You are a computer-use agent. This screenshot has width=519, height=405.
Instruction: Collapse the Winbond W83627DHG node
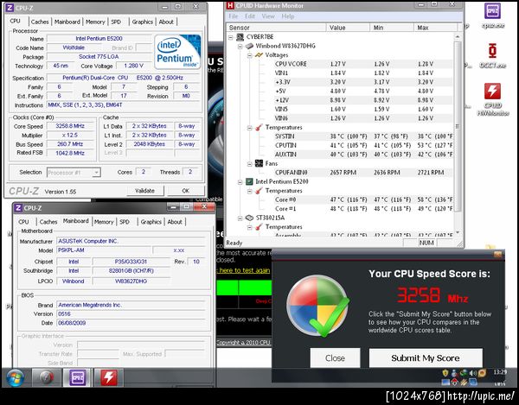(x=240, y=47)
